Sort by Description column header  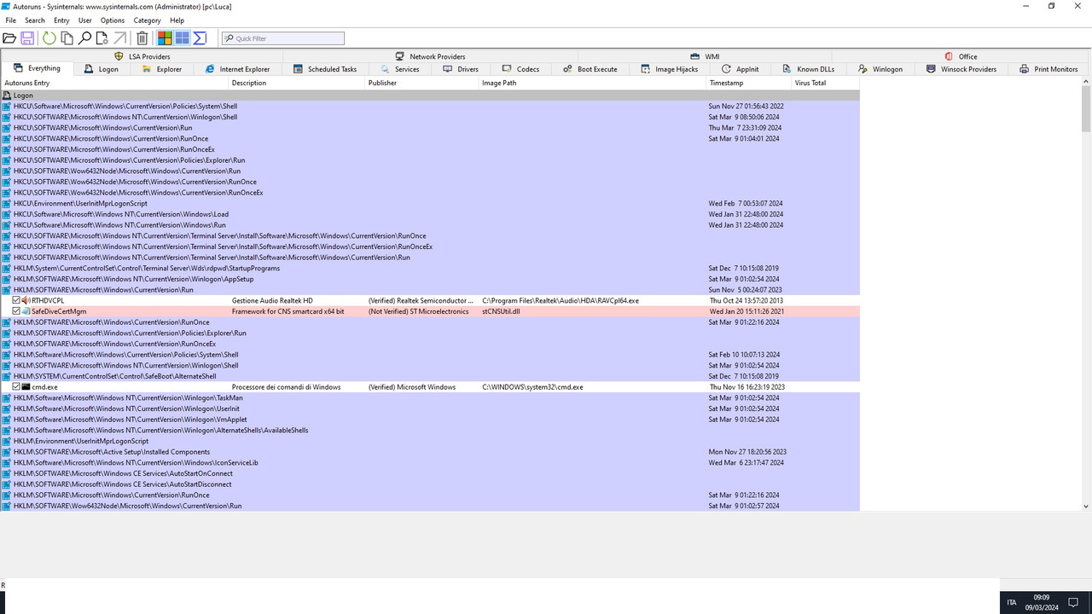[298, 83]
